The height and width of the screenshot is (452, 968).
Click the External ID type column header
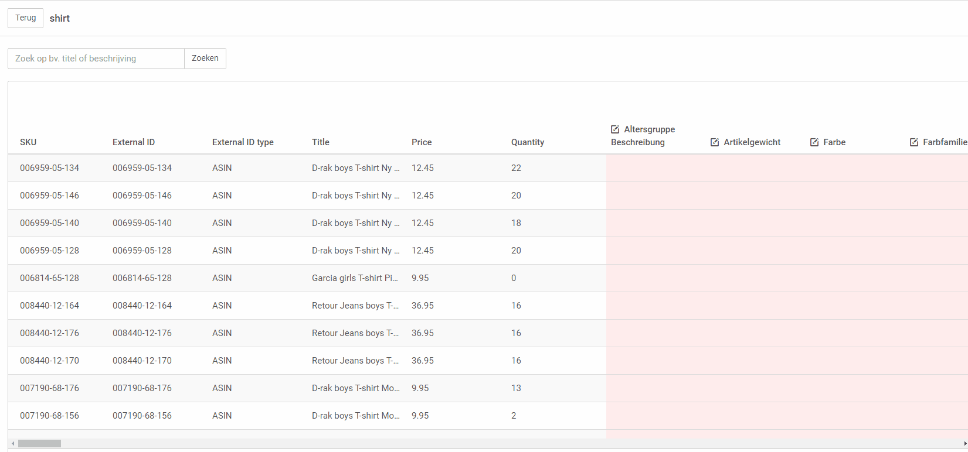click(243, 142)
